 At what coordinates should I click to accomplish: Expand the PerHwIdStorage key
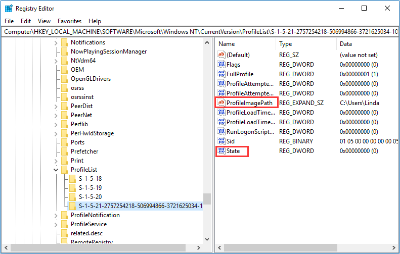(56, 134)
